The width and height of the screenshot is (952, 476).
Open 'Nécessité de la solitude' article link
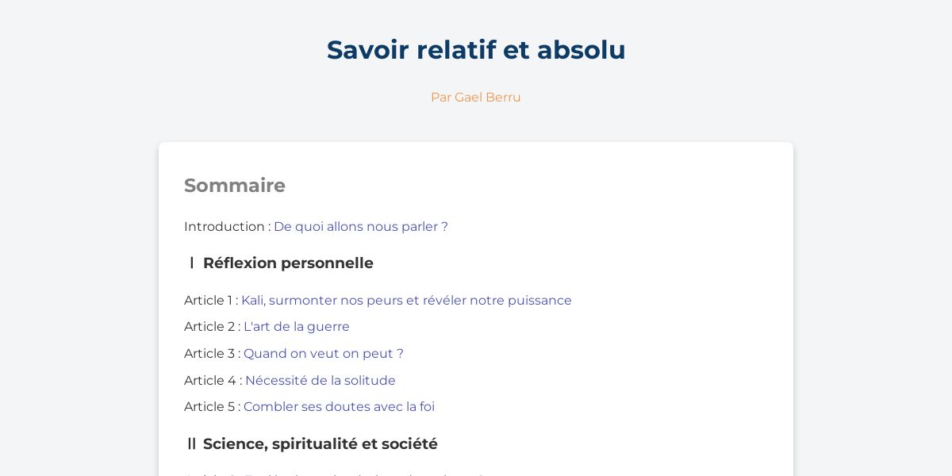point(321,381)
